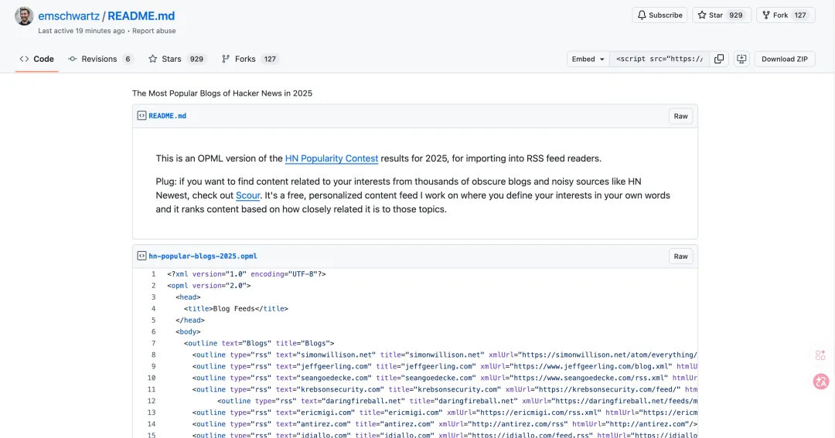835x438 pixels.
Task: View raw README.md file
Action: point(680,116)
